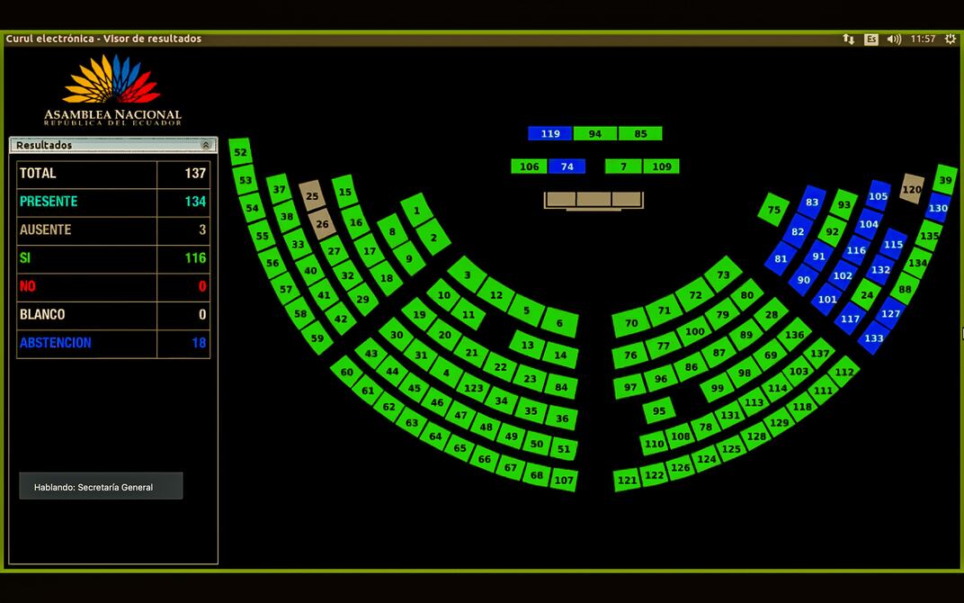Click the Hablando: Secretaría General label

coord(101,487)
